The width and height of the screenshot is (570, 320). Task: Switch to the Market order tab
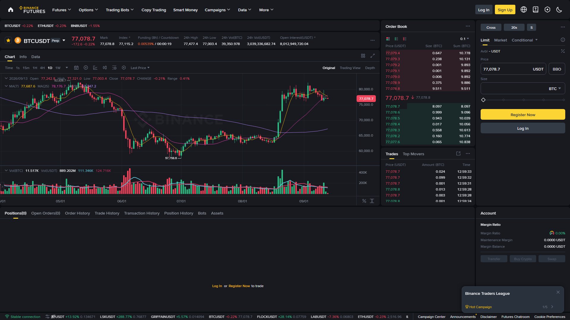(501, 40)
